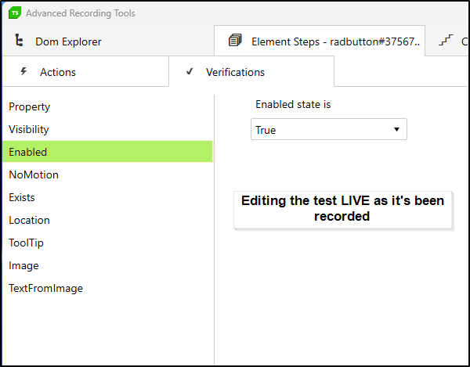Click the checkmark icon beside Verifications
The width and height of the screenshot is (470, 367).
pyautogui.click(x=190, y=72)
